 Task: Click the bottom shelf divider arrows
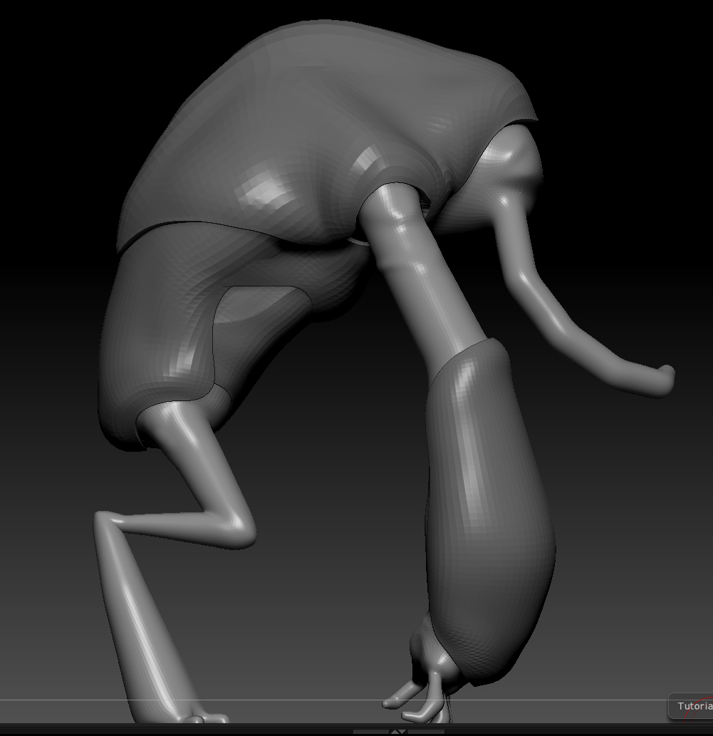[x=398, y=732]
